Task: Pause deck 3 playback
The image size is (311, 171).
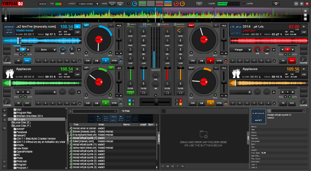Action: point(97,103)
